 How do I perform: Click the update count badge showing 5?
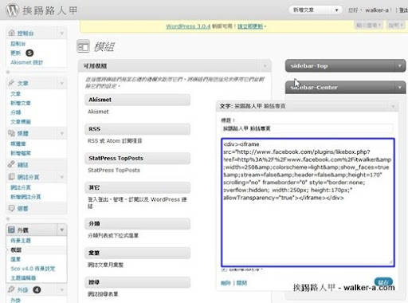point(29,53)
